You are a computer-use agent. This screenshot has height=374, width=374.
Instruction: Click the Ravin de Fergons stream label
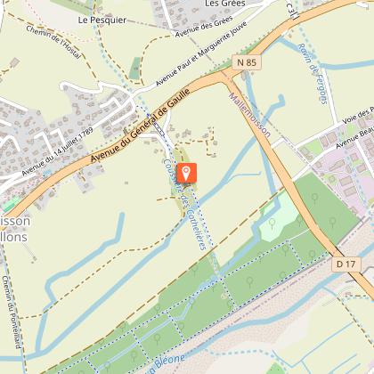pyautogui.click(x=313, y=74)
